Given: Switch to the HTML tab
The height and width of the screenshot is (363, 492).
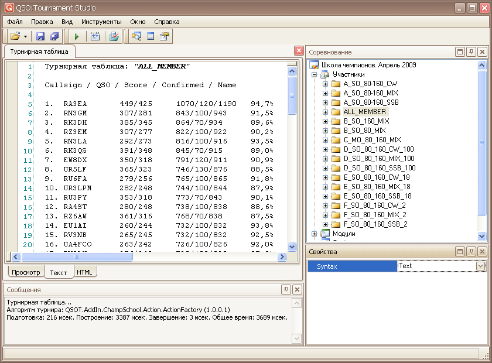Looking at the screenshot, I should pos(85,272).
